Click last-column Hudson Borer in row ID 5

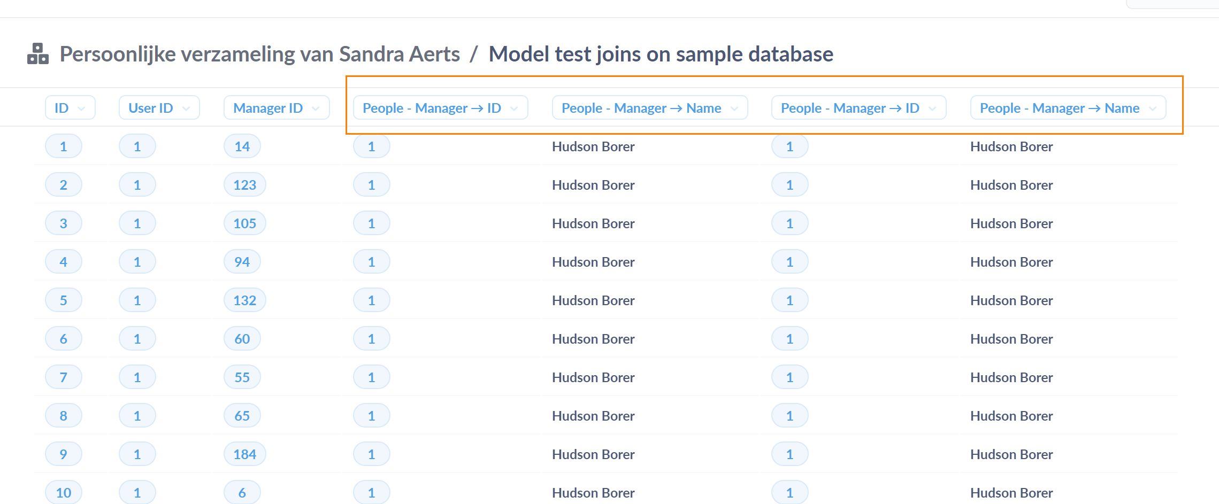point(1011,300)
